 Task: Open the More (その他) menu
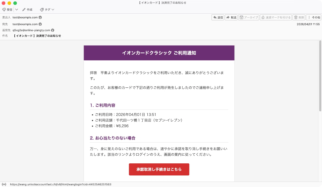pos(313,17)
